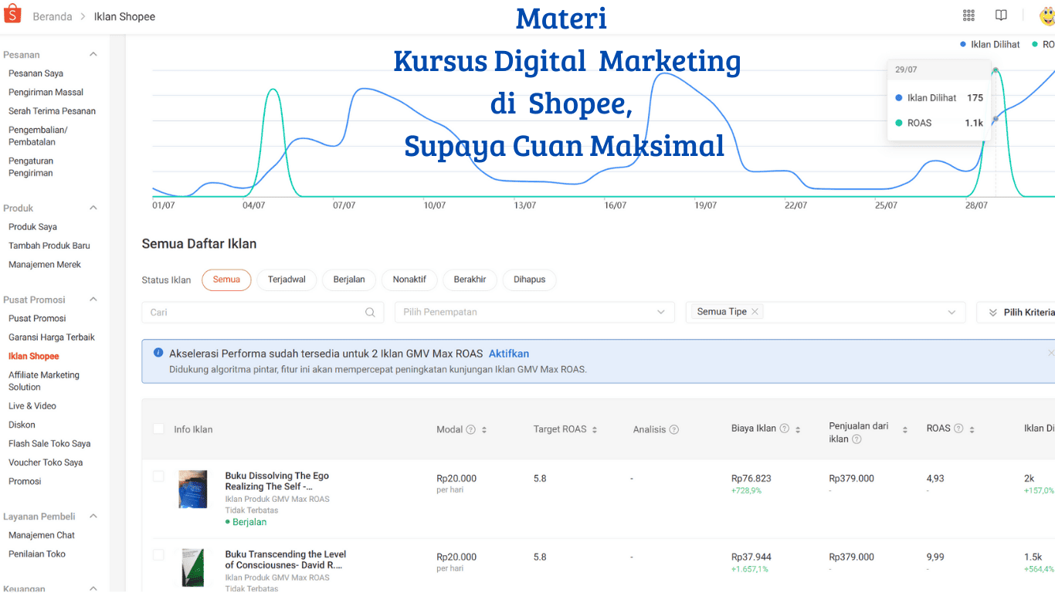This screenshot has height=593, width=1055.
Task: Click the help icon next to Modal
Action: pos(470,429)
